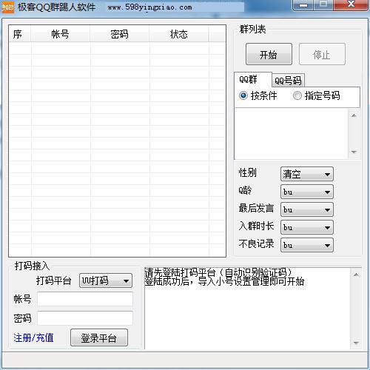This screenshot has height=370, width=370.
Task: Close the 极客QQ群踢人软件 window
Action: click(351, 5)
